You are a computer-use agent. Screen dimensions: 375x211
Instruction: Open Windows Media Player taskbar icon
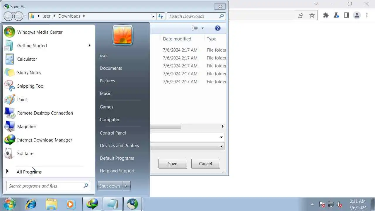pos(71,204)
